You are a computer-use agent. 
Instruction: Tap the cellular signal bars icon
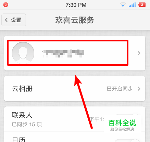point(132,5)
